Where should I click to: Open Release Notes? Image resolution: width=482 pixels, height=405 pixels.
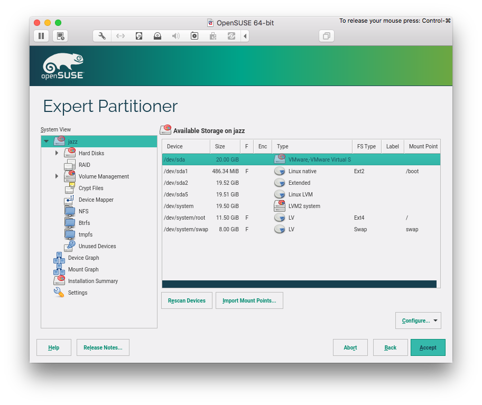pyautogui.click(x=103, y=347)
